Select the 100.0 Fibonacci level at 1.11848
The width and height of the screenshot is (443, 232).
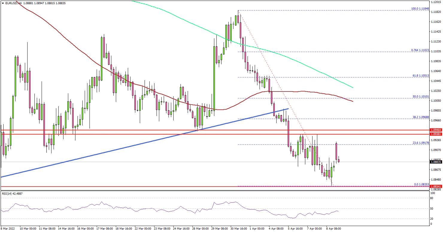[x=420, y=9]
